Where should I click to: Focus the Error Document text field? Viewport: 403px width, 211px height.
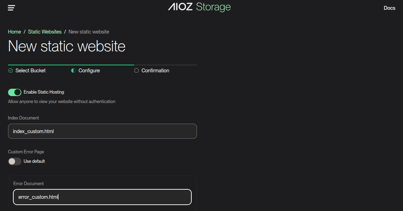[x=102, y=197]
